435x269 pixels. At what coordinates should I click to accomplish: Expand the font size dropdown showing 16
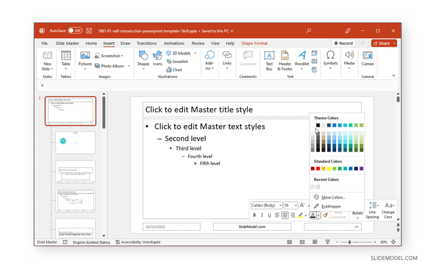(295, 205)
